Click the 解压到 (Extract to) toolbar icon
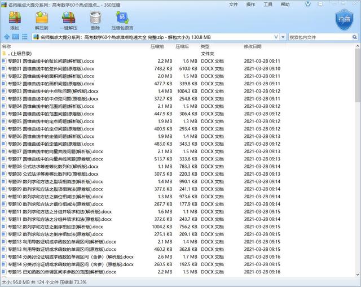 (42, 18)
